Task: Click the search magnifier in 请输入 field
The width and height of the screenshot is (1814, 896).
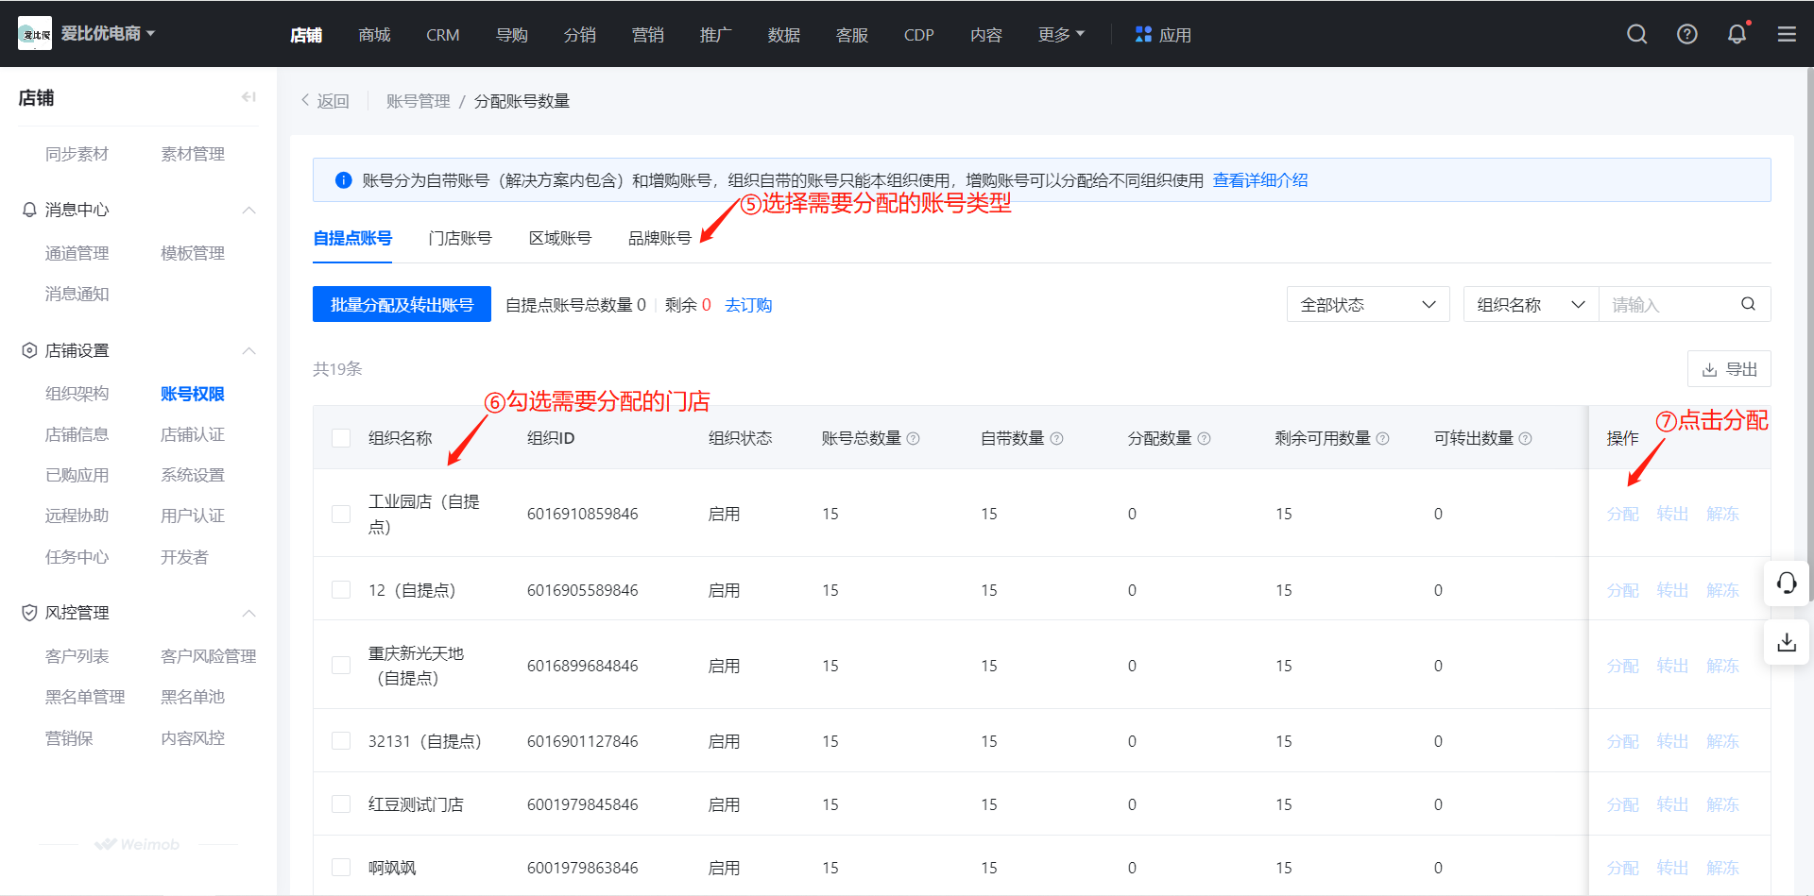Action: 1748,304
